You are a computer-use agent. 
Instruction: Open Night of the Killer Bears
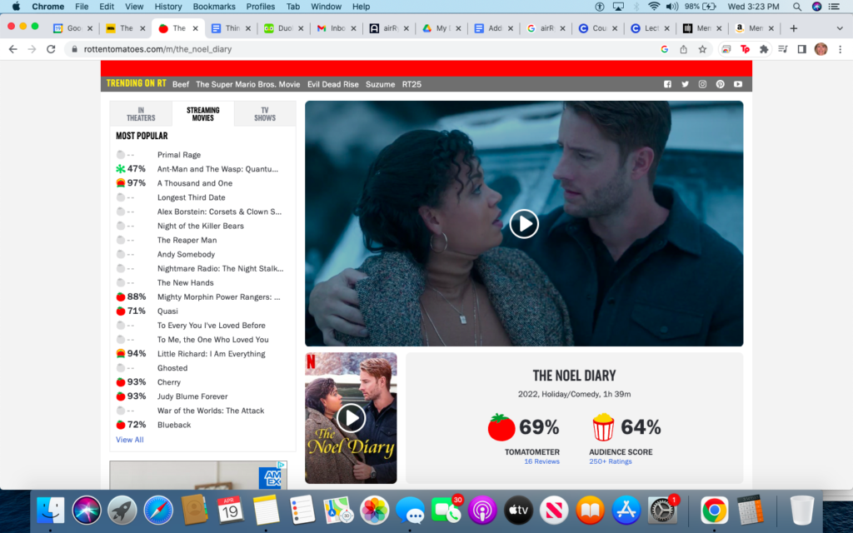pos(200,226)
